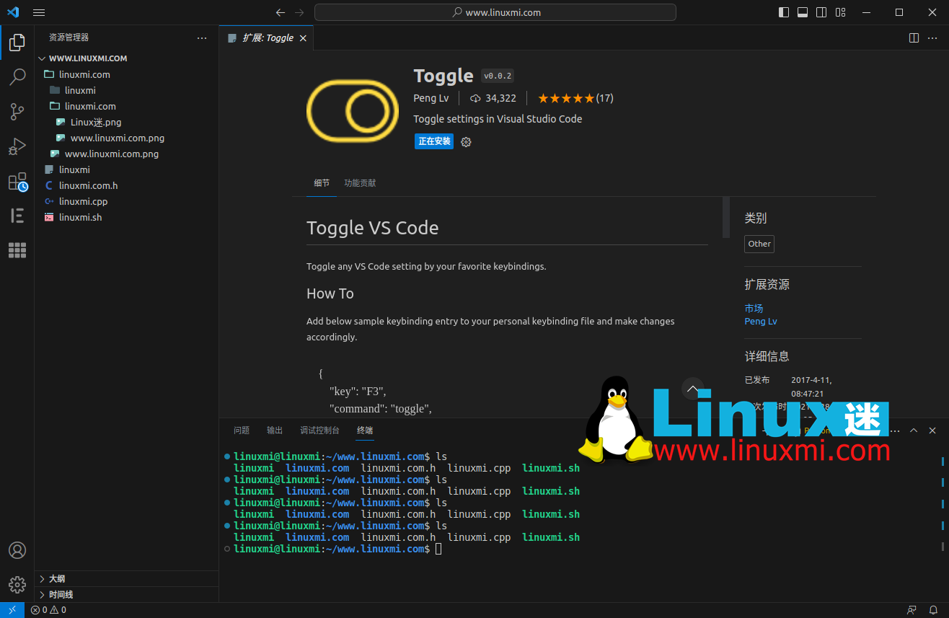Image resolution: width=949 pixels, height=618 pixels.
Task: Click the round scroll-to-top arrow button
Action: pos(692,389)
